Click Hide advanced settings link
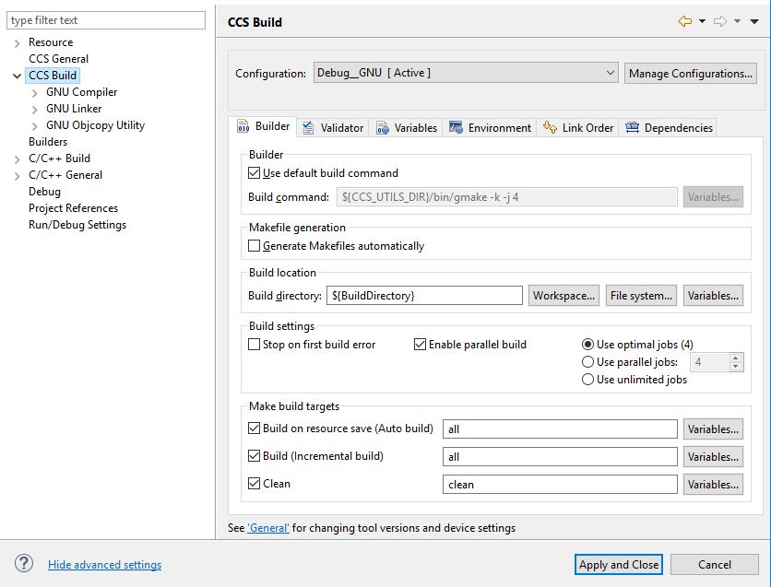Image resolution: width=771 pixels, height=587 pixels. (104, 565)
